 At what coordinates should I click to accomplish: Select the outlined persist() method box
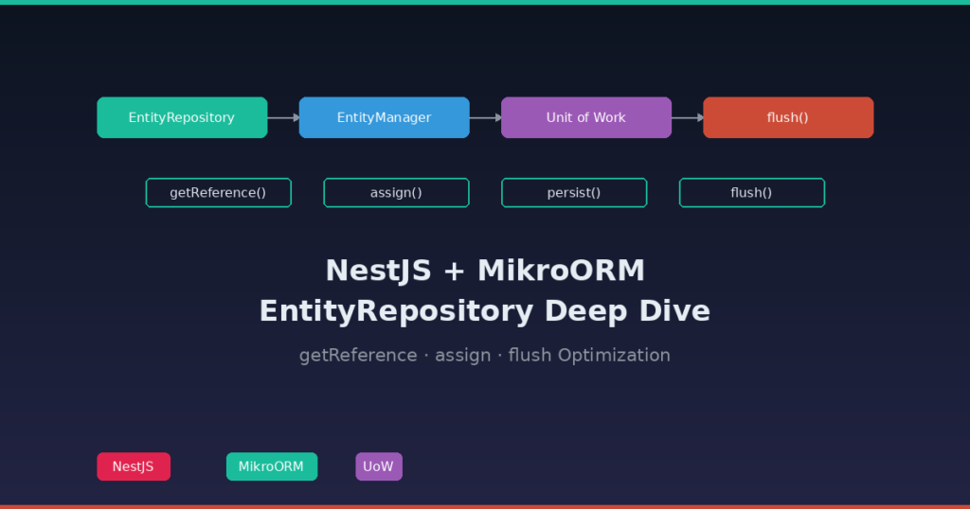(573, 193)
